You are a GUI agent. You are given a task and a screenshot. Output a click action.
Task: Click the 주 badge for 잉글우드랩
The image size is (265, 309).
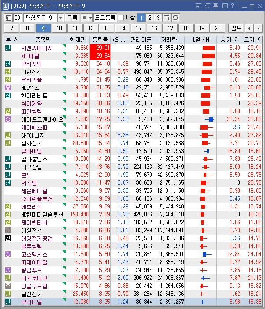click(x=8, y=286)
